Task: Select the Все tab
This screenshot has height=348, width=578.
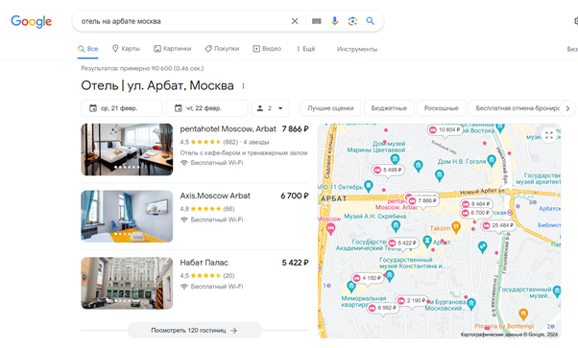Action: point(88,49)
